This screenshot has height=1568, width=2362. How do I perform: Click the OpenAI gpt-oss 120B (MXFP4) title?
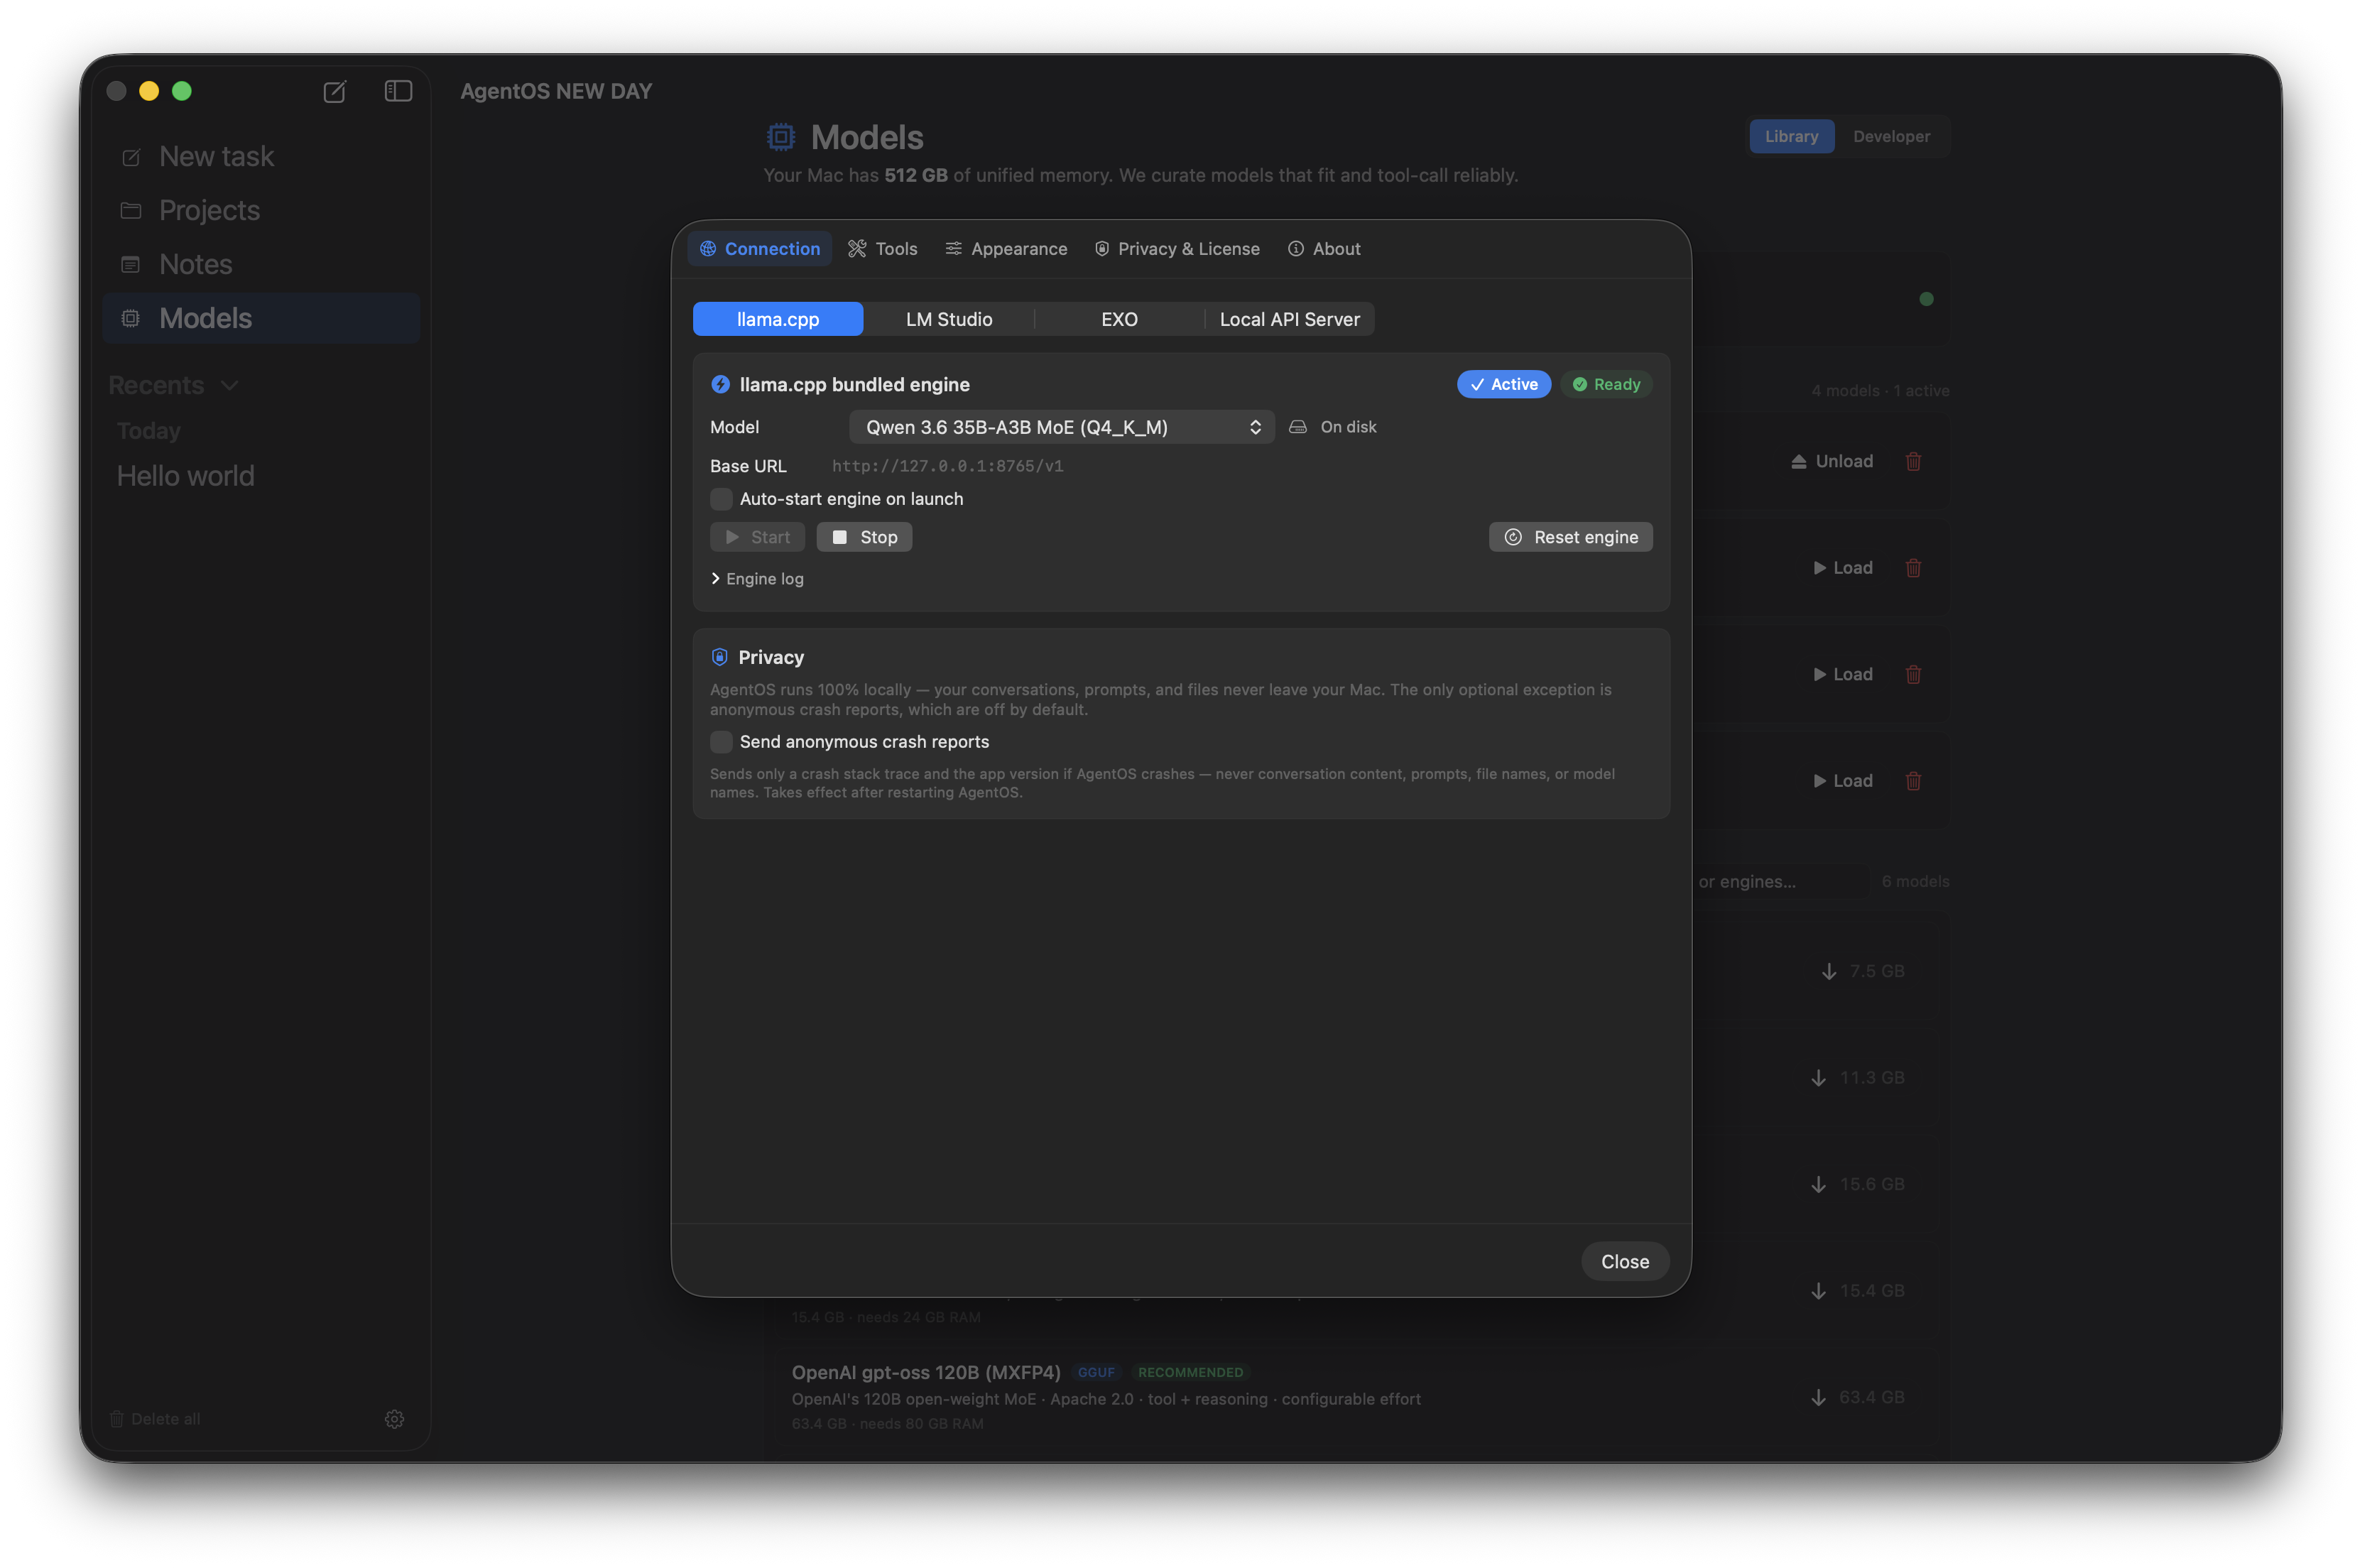(x=926, y=1372)
